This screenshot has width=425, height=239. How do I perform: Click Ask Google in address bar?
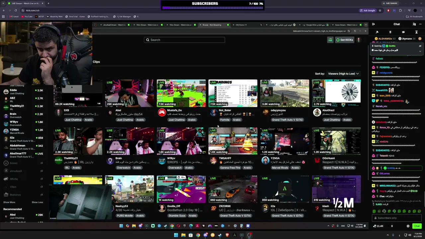pyautogui.click(x=368, y=10)
